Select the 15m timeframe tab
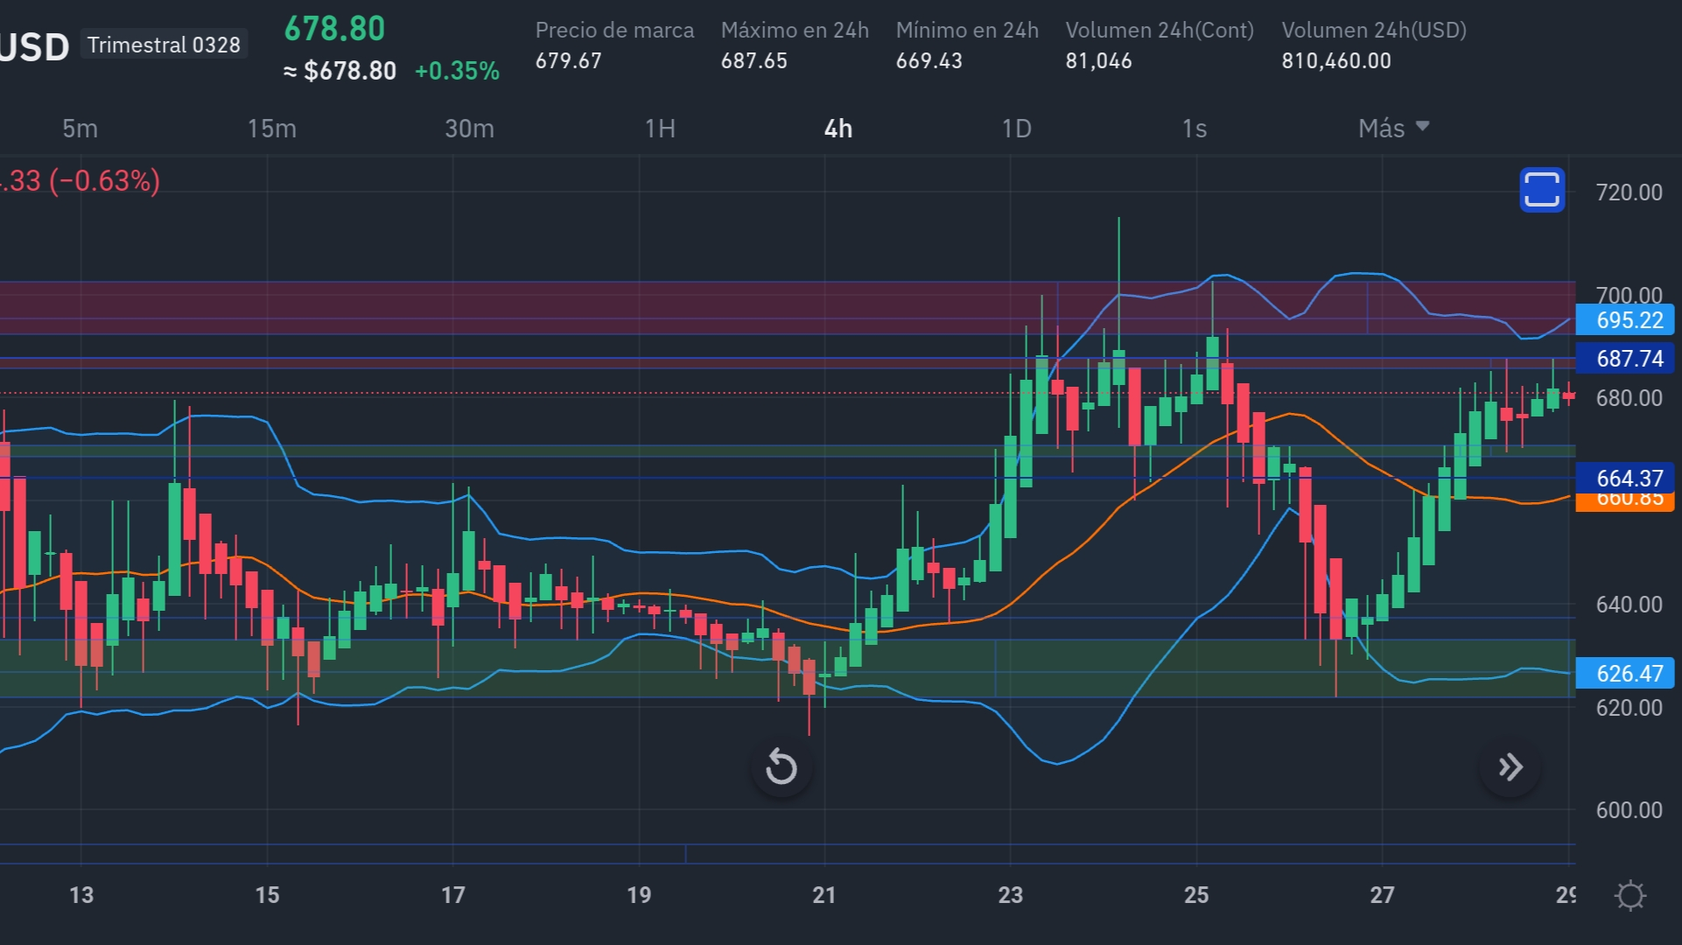This screenshot has height=945, width=1682. 271,129
